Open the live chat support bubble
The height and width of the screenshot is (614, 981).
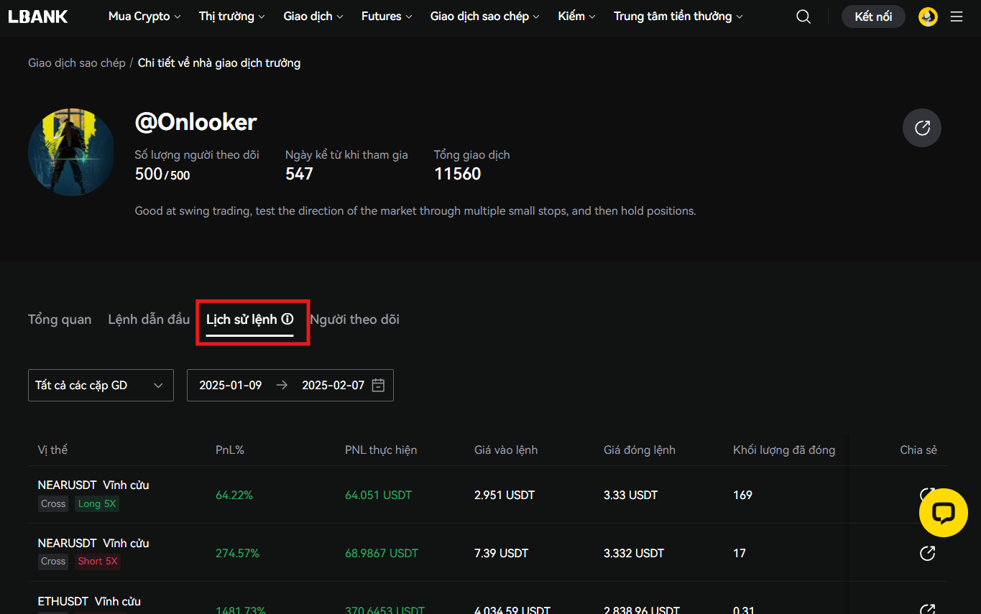[943, 513]
